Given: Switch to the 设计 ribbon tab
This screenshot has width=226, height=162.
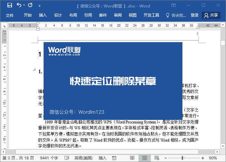Looking at the screenshot, I should [x=58, y=15].
